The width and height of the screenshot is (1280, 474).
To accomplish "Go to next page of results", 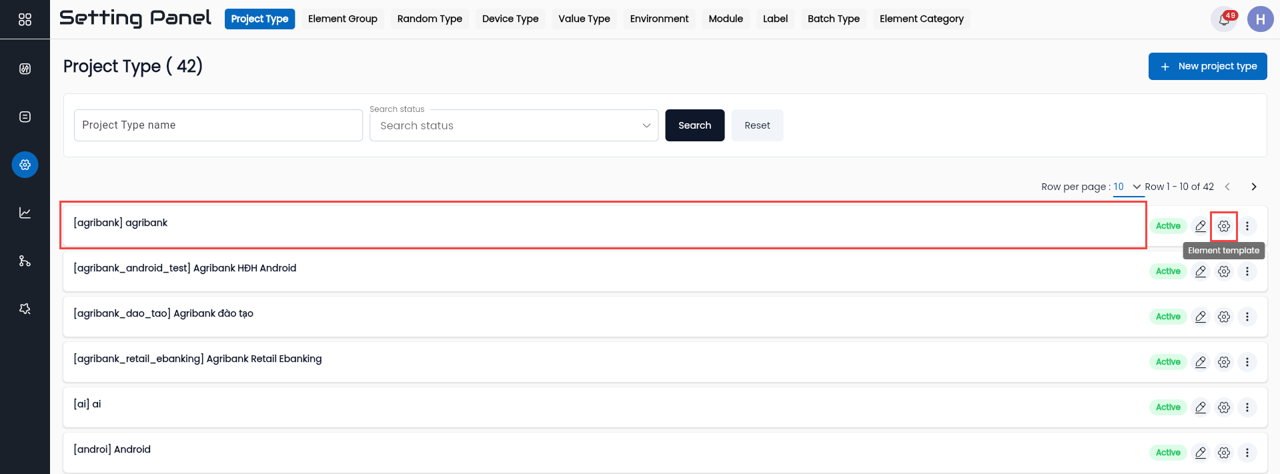I will 1254,187.
